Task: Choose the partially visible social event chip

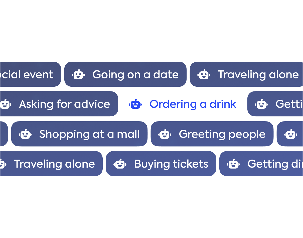Action: [x=31, y=74]
